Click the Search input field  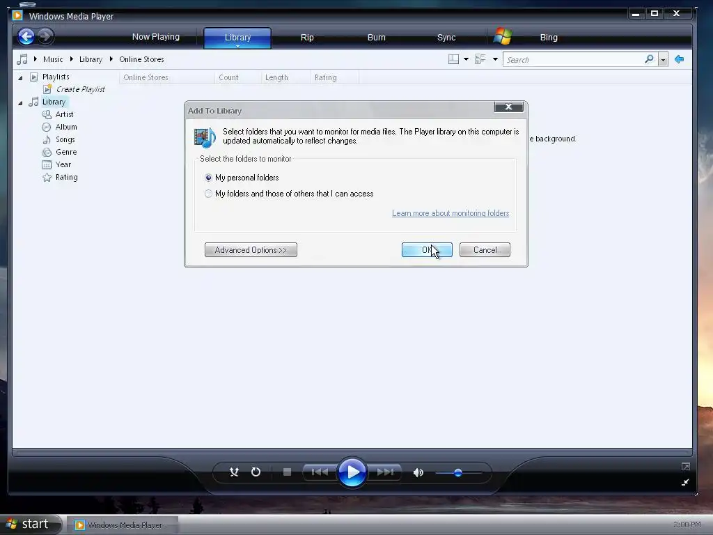[x=573, y=60]
